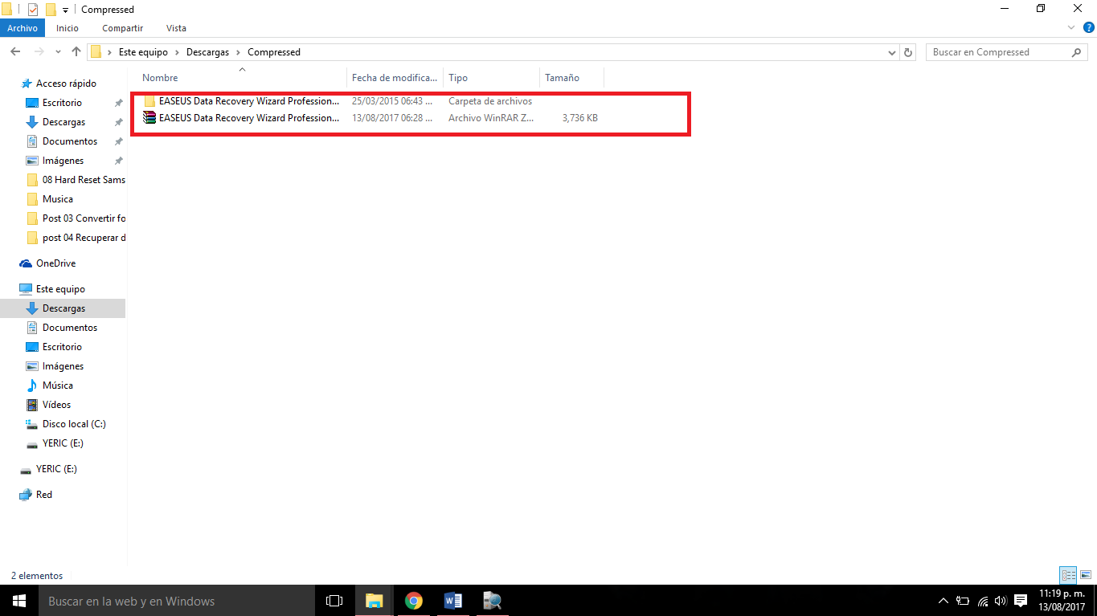
Task: Open recent locations dropdown arrow
Action: click(x=58, y=52)
